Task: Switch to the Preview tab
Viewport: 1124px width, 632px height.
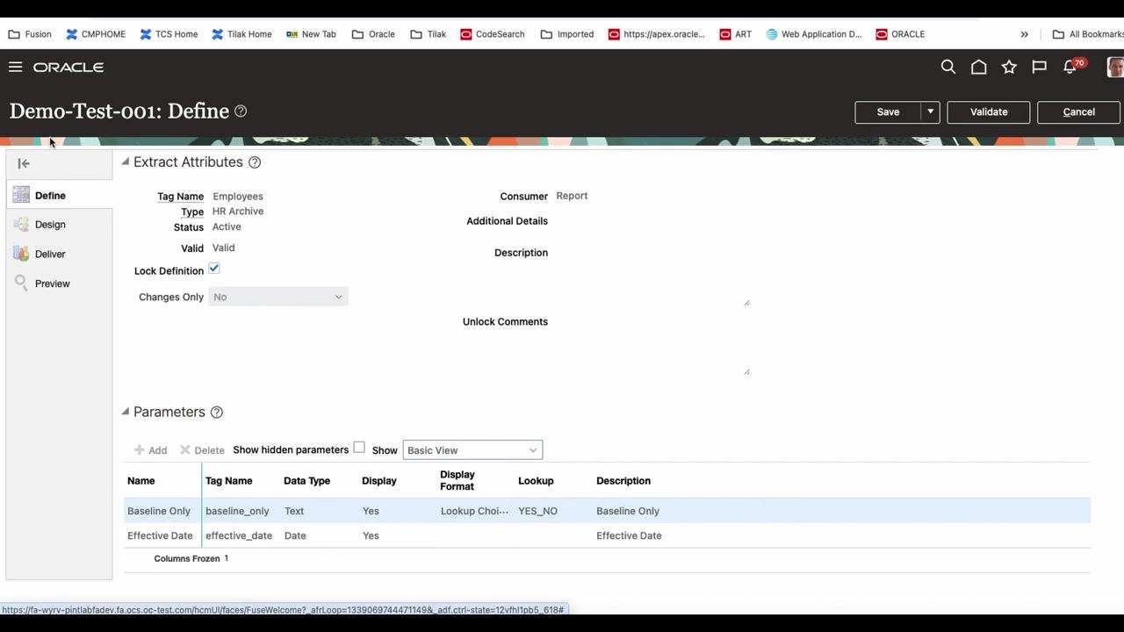Action: coord(52,284)
